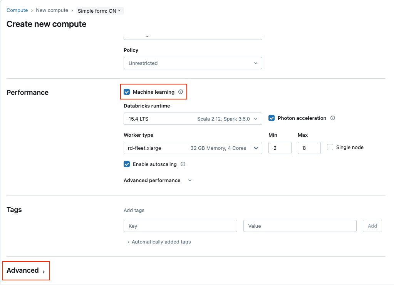Expand the Advanced section

[26, 271]
